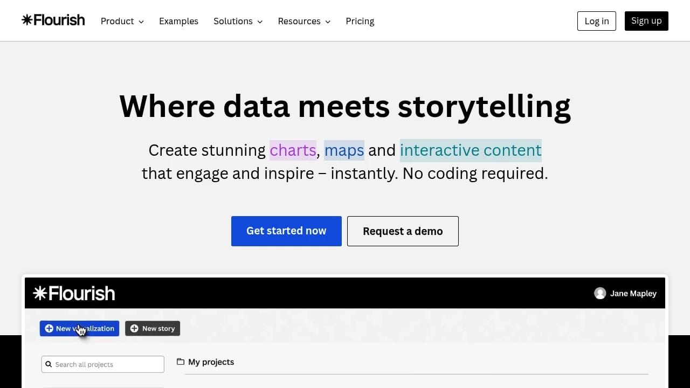Screen dimensions: 690x388
Task: Click Request a demo
Action: click(x=403, y=231)
